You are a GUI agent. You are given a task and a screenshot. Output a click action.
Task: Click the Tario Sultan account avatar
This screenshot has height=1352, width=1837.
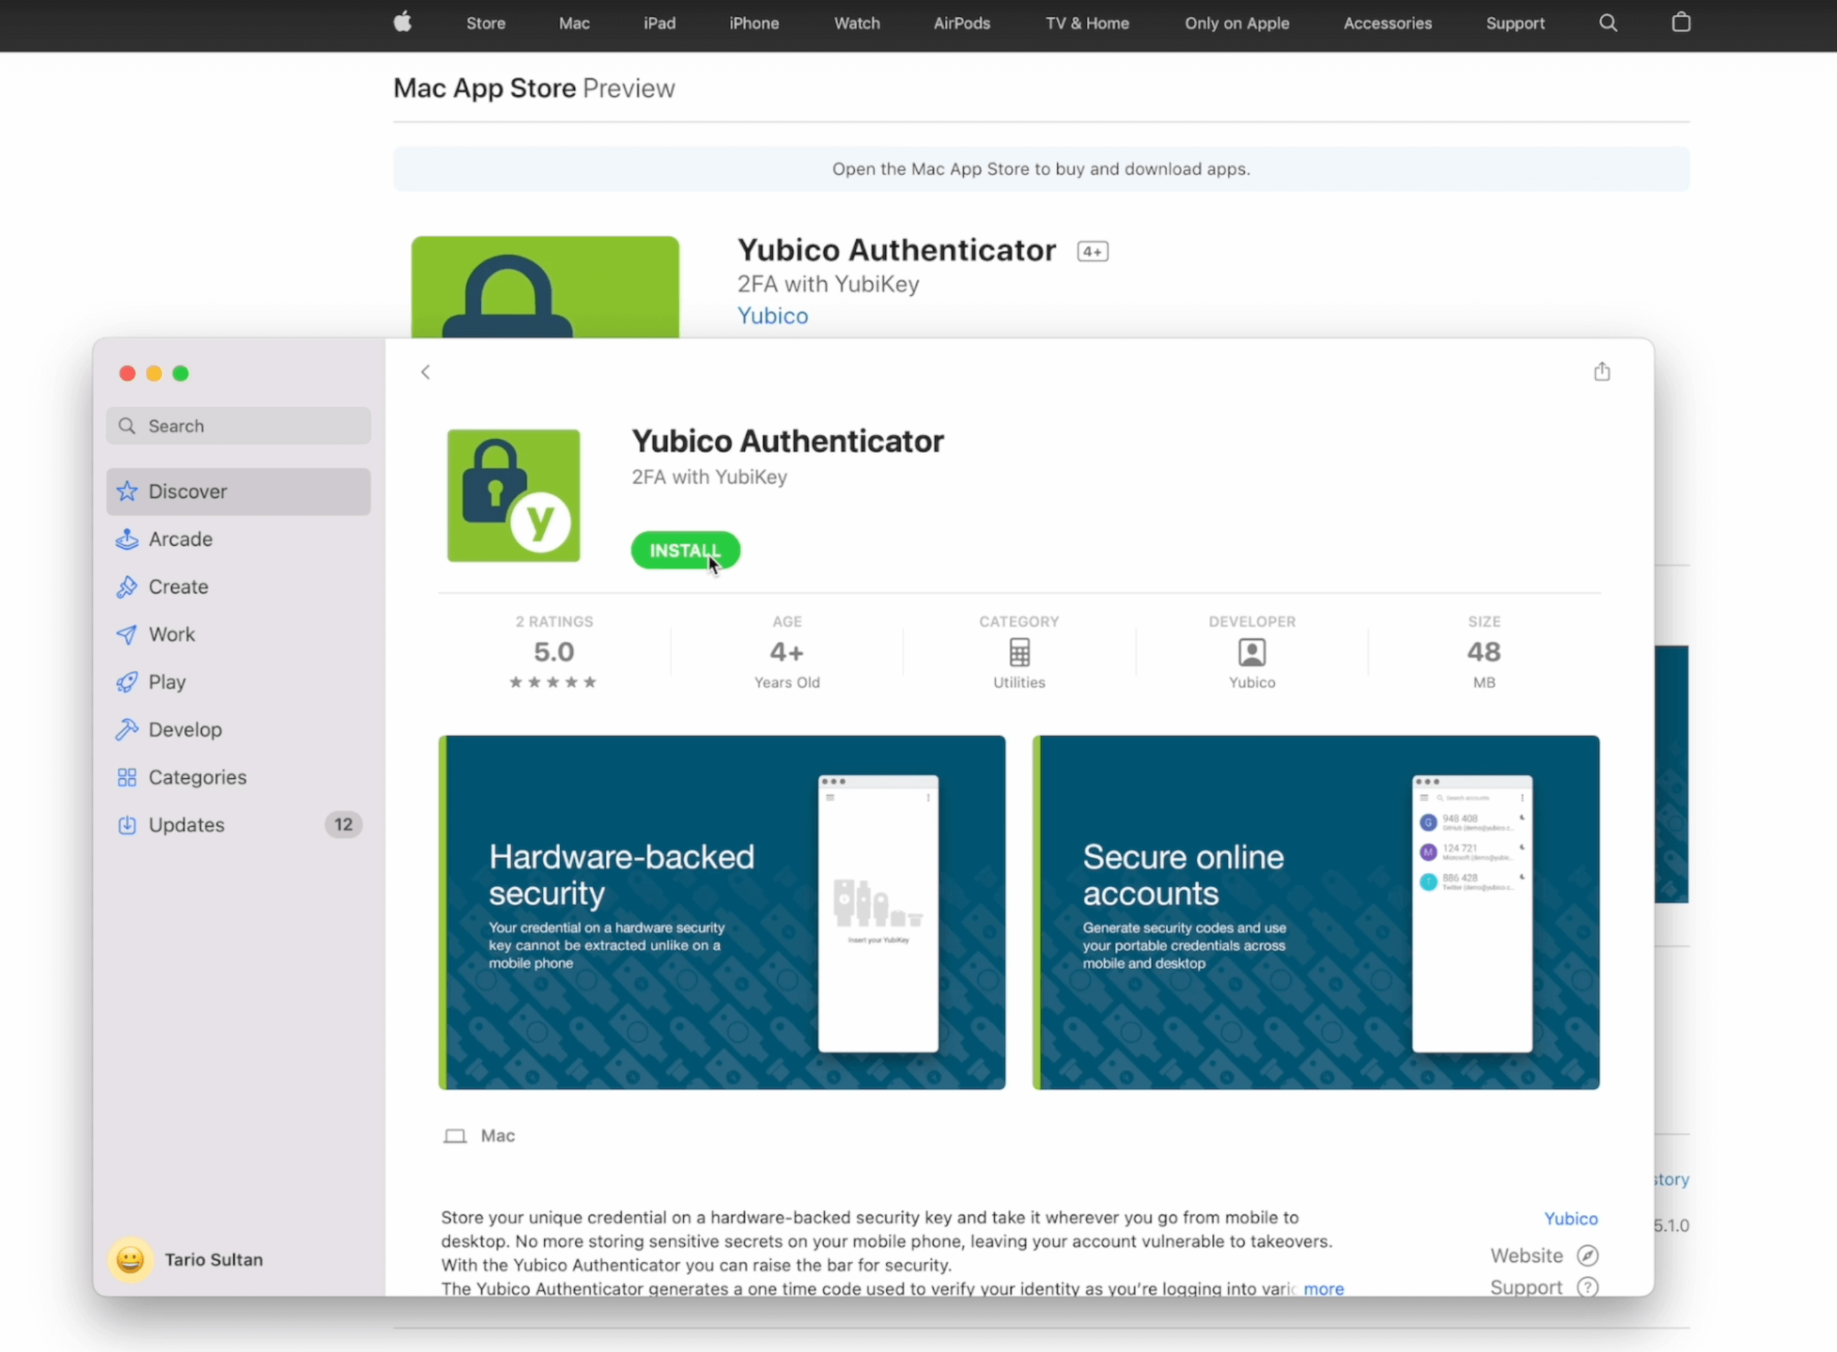point(130,1260)
